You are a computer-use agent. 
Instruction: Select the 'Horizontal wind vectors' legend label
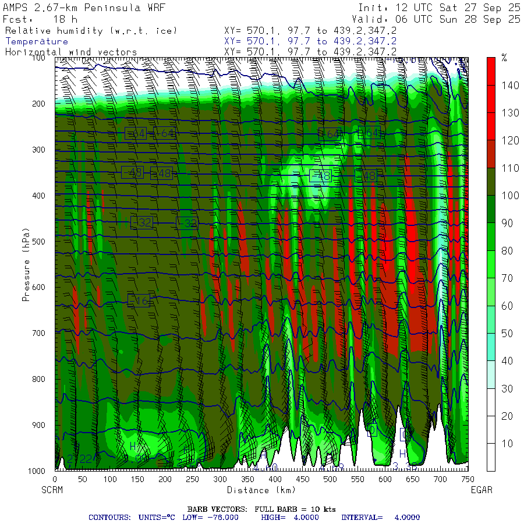pos(71,52)
